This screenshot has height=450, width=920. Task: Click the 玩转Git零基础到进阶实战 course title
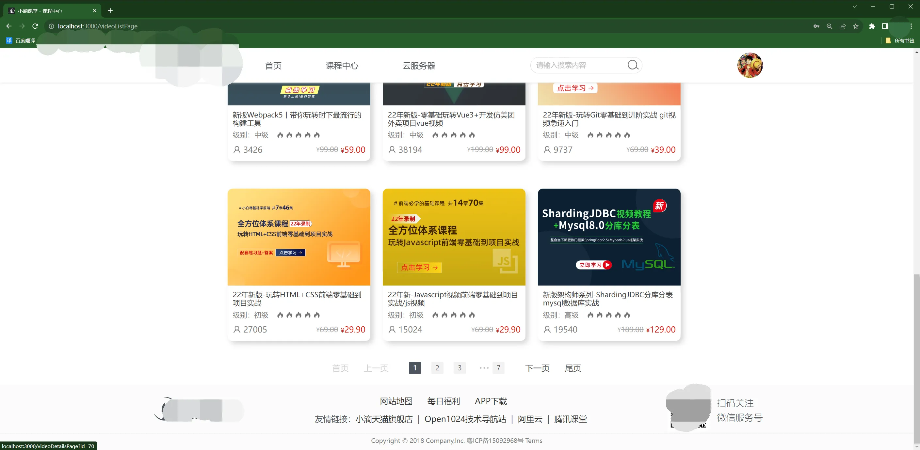(609, 119)
